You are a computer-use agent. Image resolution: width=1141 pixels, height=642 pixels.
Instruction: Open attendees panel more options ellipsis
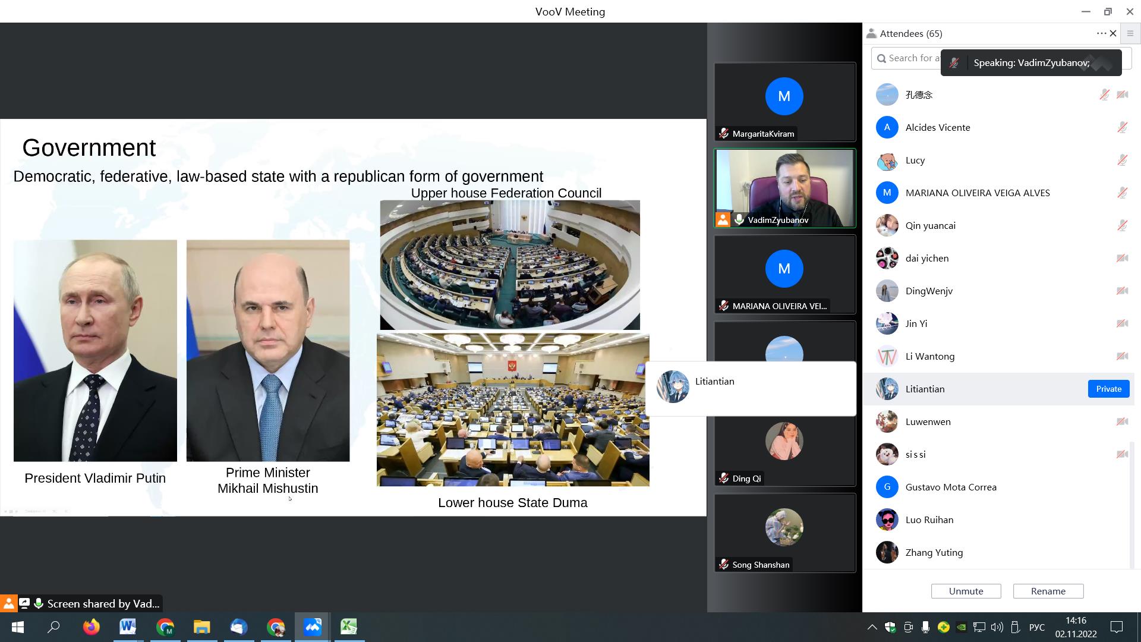click(1101, 34)
